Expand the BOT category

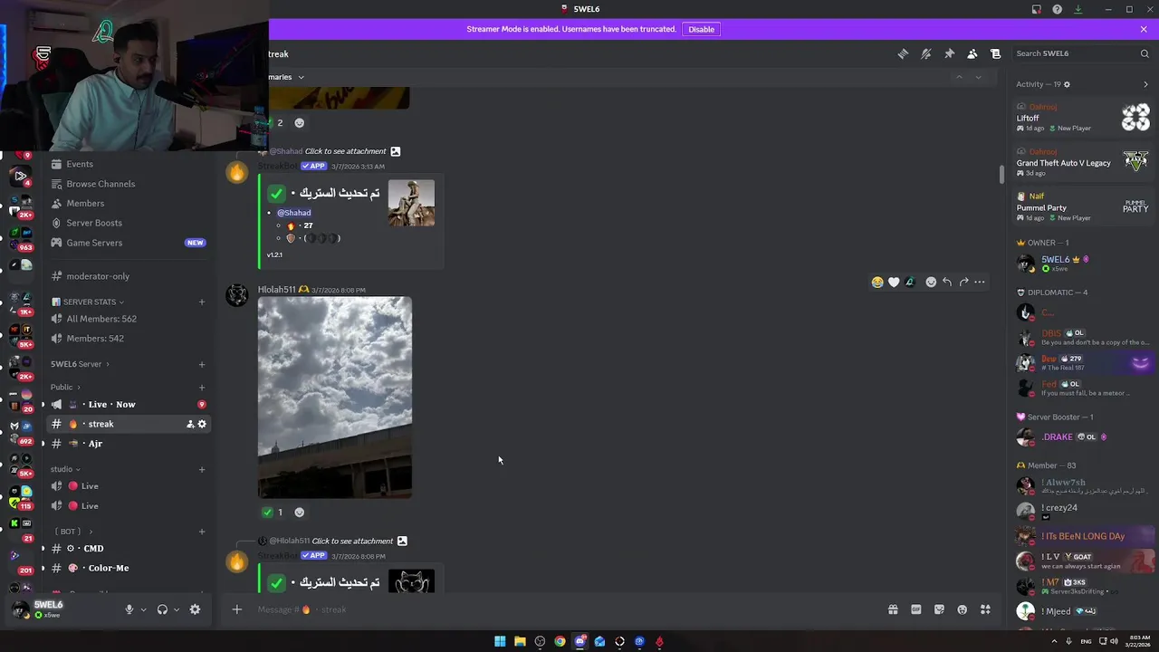(x=74, y=532)
